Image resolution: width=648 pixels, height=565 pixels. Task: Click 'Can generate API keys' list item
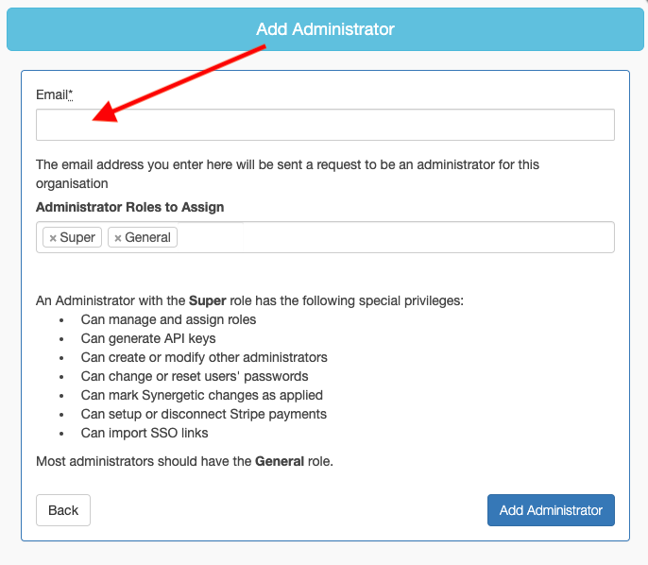[x=148, y=338]
